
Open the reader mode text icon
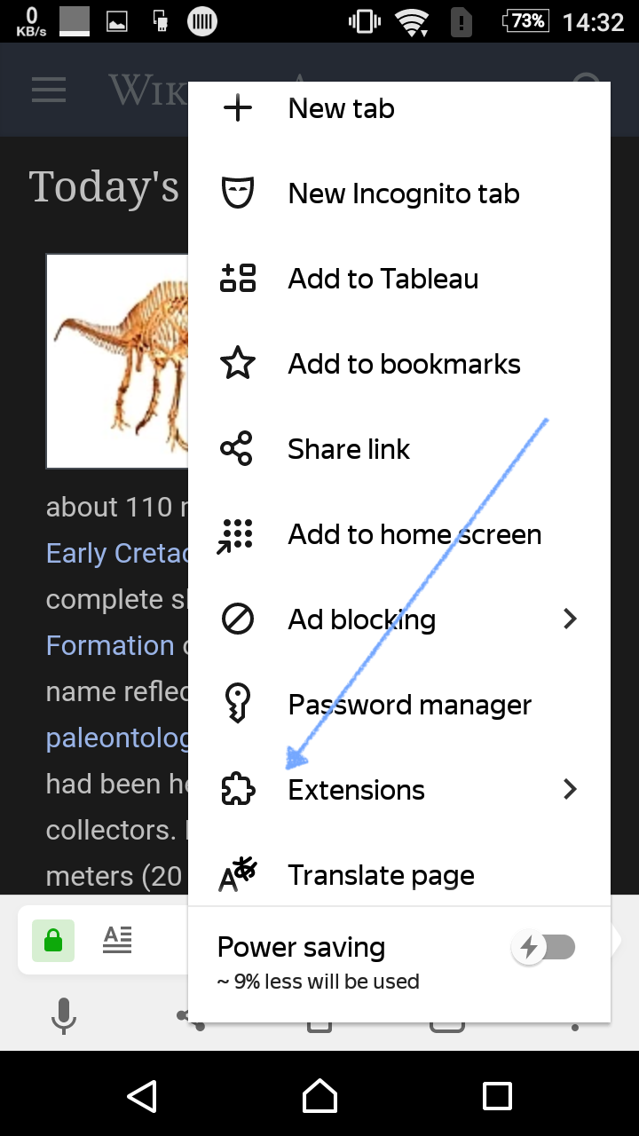[117, 940]
